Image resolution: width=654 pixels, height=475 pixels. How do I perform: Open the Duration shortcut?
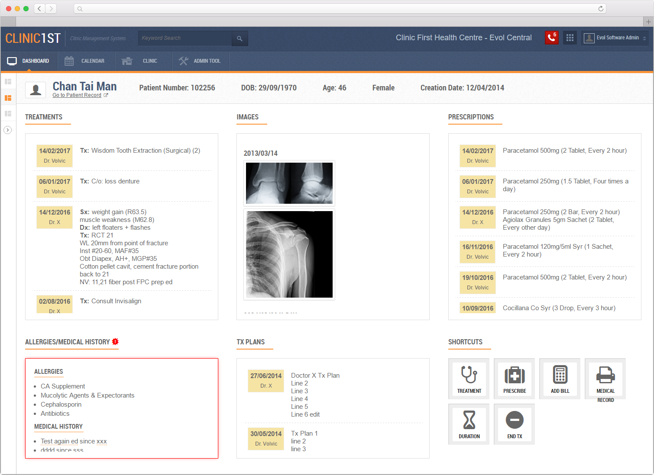[x=469, y=424]
